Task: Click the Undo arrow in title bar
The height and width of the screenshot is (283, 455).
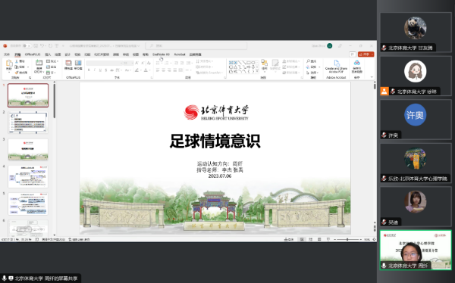Action: (x=42, y=45)
